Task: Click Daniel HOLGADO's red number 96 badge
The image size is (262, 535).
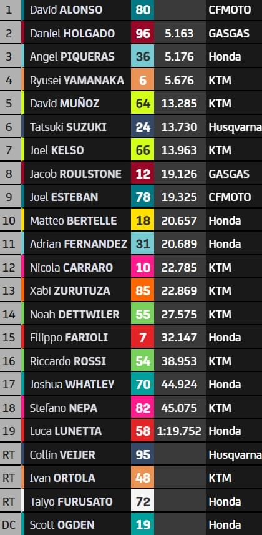Action: 143,34
